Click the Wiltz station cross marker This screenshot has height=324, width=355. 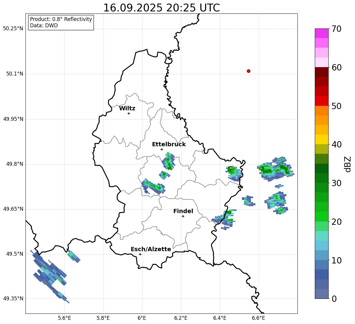[x=129, y=113]
